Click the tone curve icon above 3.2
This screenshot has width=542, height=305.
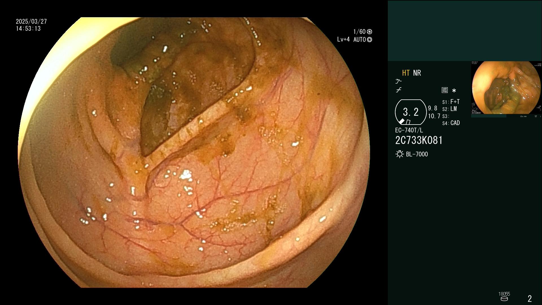(x=399, y=90)
